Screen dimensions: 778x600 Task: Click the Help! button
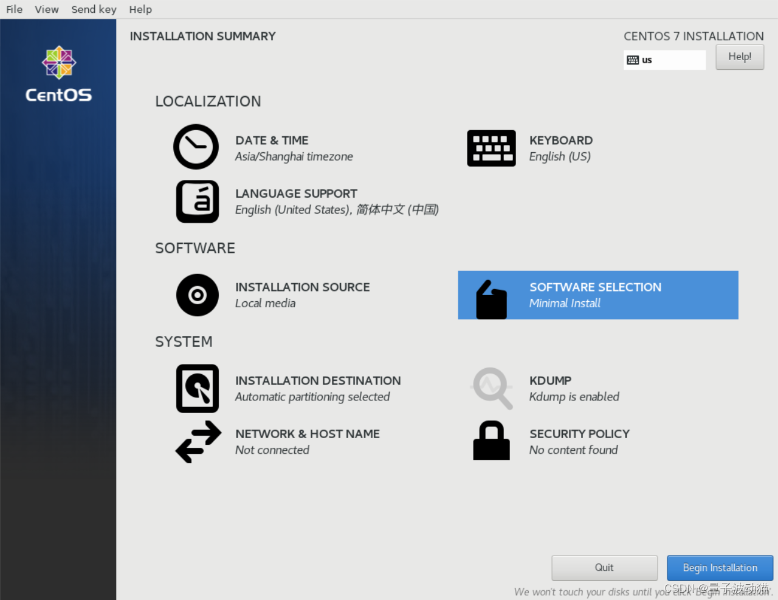tap(740, 57)
